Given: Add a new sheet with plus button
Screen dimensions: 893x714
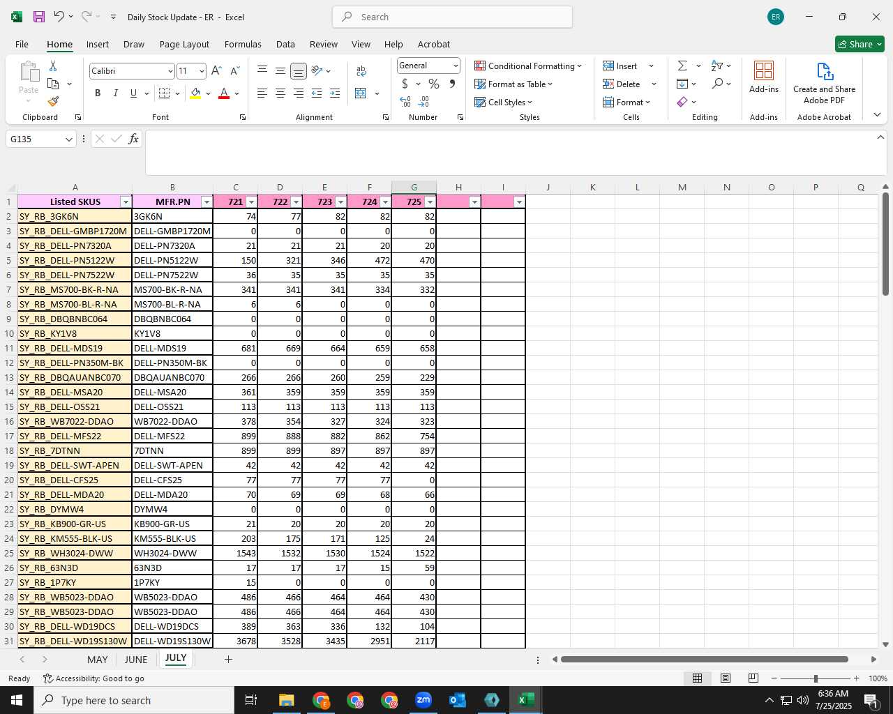Looking at the screenshot, I should (x=228, y=659).
